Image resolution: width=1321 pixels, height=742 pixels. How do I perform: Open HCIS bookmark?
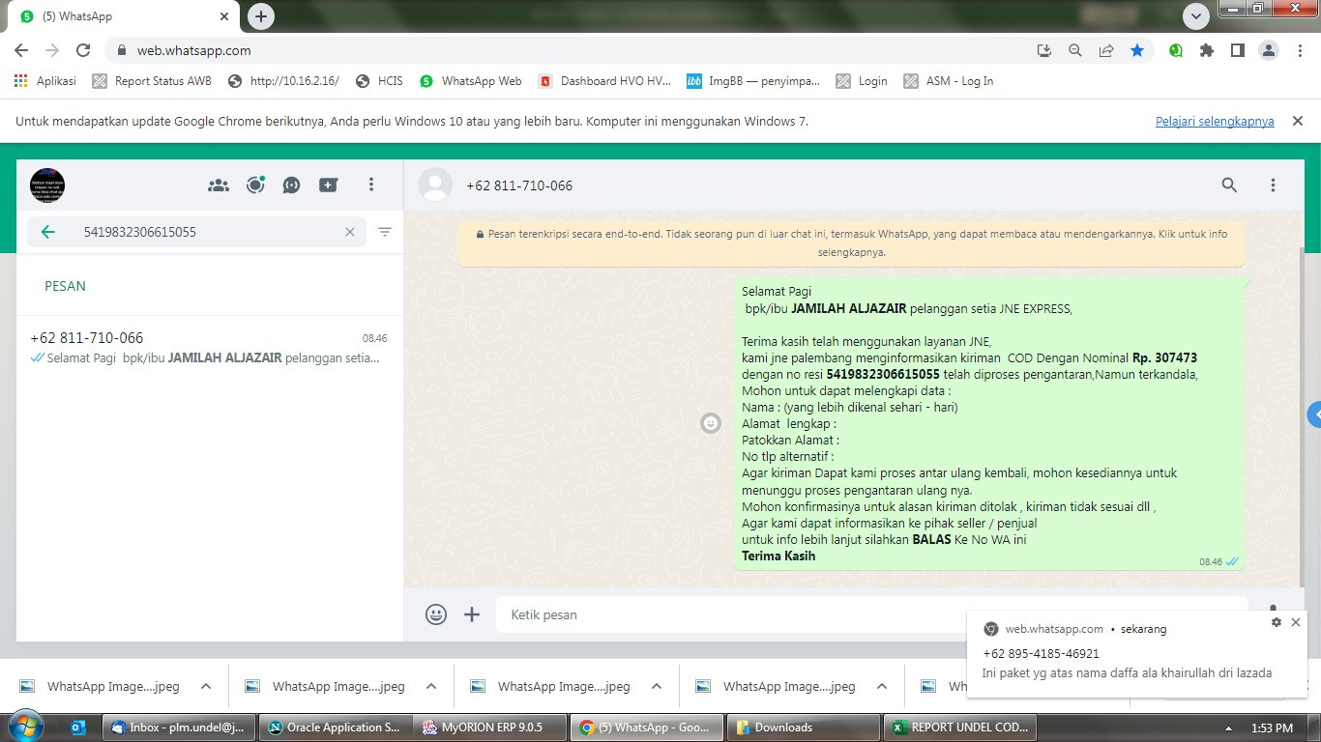[379, 81]
